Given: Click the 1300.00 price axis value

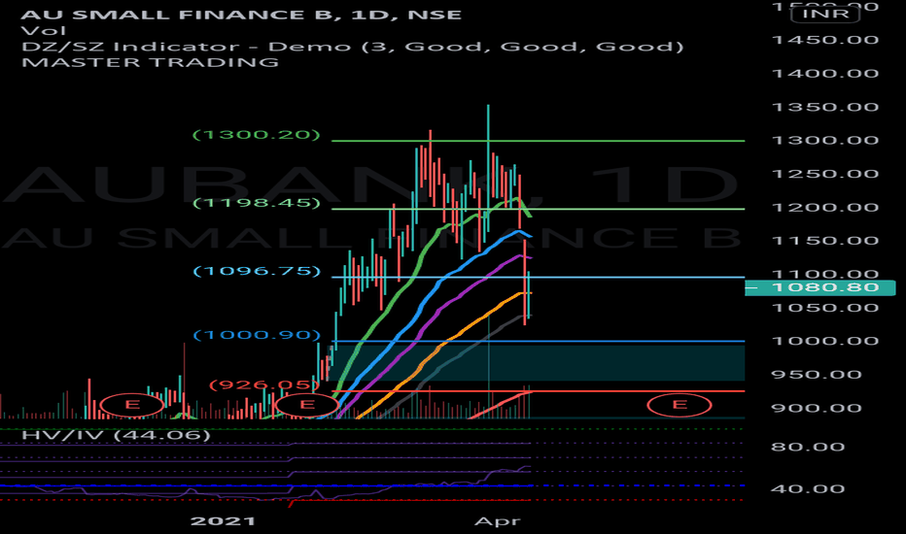Looking at the screenshot, I should [x=825, y=140].
